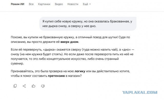Like the answer with thumbs-up icon

click(34, 86)
